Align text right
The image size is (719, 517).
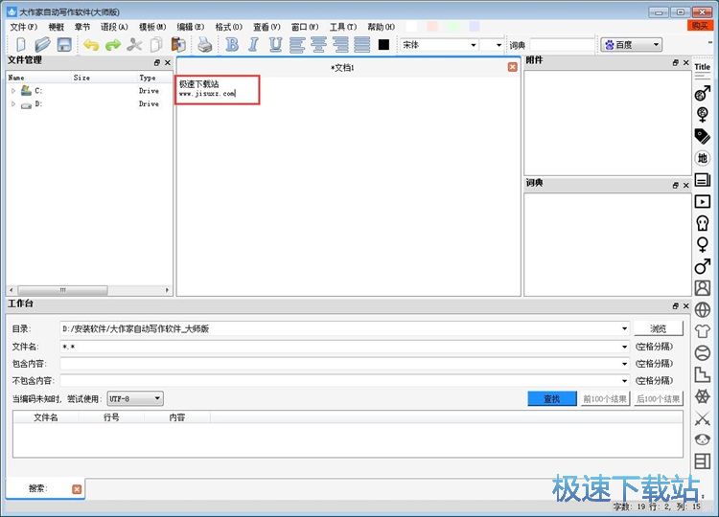[340, 44]
